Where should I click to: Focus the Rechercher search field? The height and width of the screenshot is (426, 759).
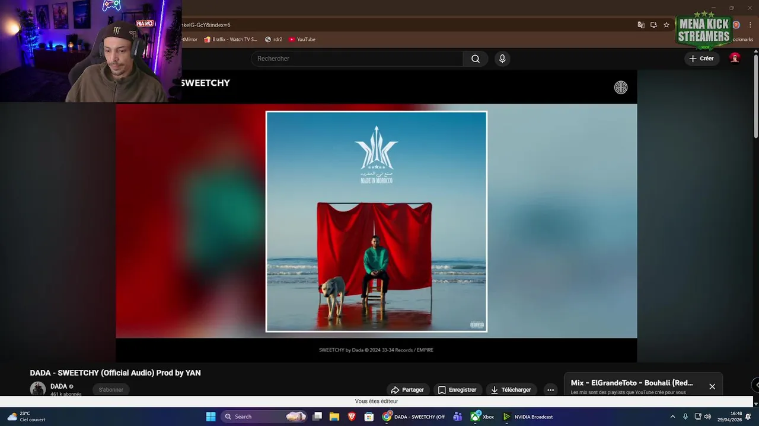coord(357,59)
